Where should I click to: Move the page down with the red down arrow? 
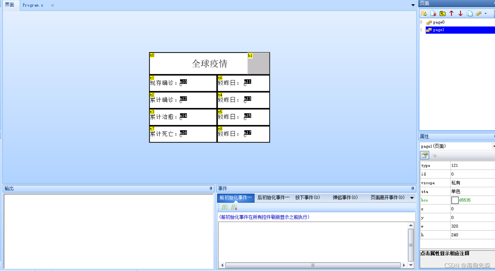[x=461, y=13]
